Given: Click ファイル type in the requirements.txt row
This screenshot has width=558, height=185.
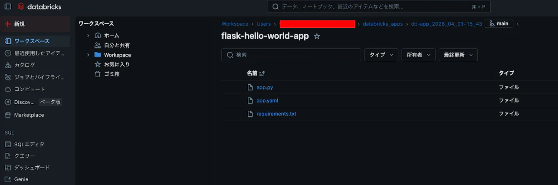Looking at the screenshot, I should pos(509,114).
